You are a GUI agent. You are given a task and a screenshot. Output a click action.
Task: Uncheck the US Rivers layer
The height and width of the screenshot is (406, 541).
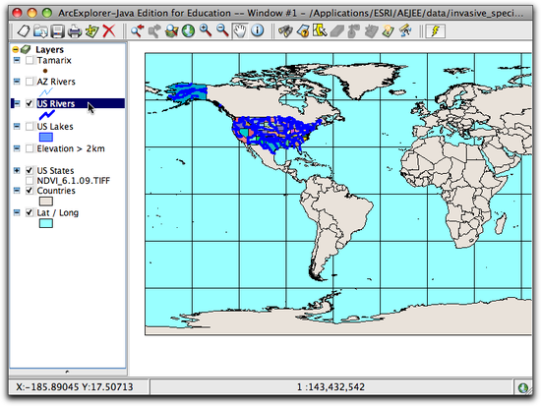tap(30, 103)
